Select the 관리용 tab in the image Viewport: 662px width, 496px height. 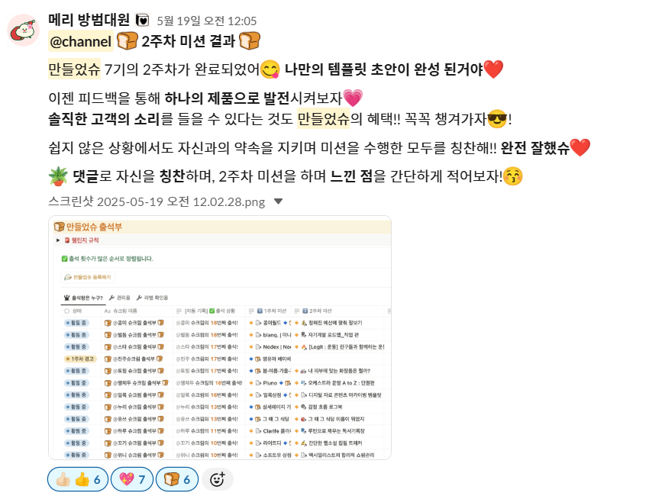tap(120, 298)
